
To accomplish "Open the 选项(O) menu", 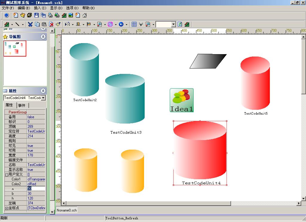I will pyautogui.click(x=72, y=8).
